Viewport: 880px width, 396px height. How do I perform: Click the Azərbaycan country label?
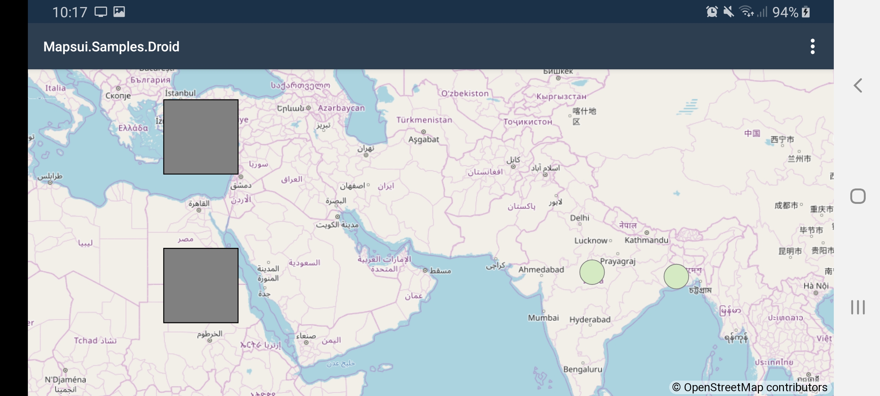point(341,108)
